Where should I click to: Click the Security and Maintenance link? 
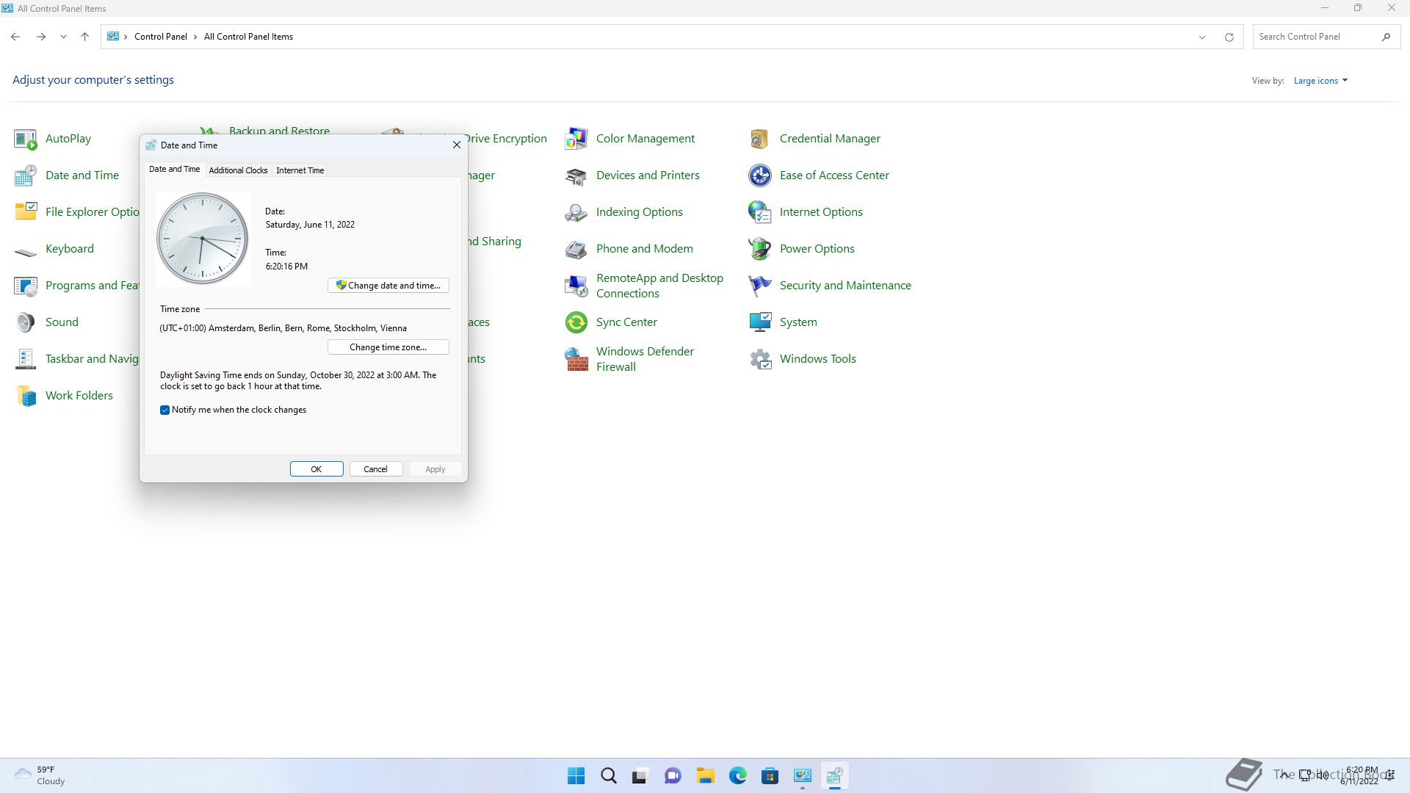(845, 286)
